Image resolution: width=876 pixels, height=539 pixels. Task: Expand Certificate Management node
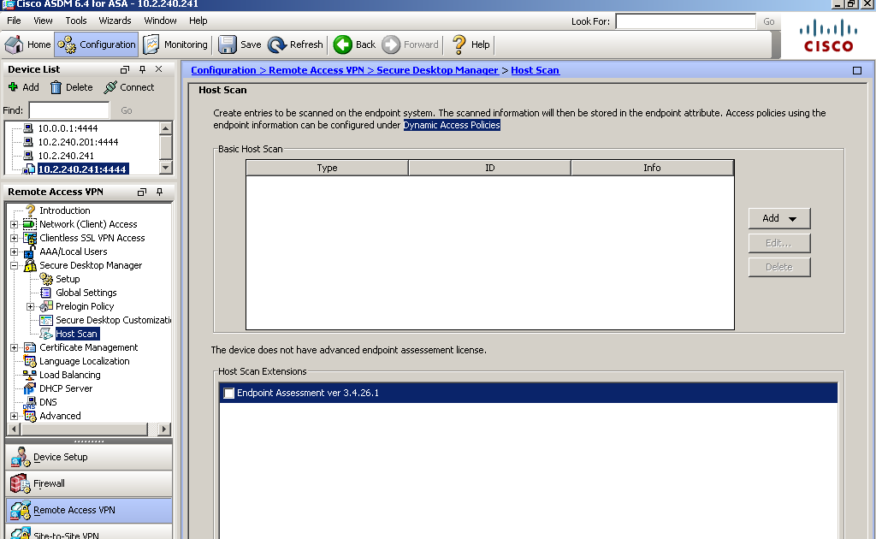click(x=15, y=347)
